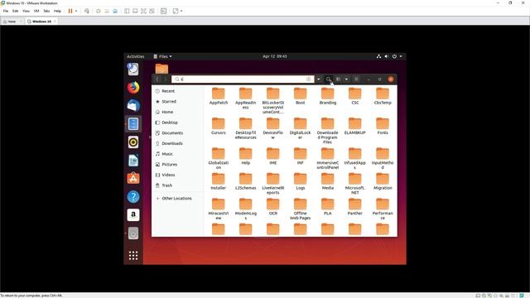
Task: Go back in the Files window
Action: (157, 79)
